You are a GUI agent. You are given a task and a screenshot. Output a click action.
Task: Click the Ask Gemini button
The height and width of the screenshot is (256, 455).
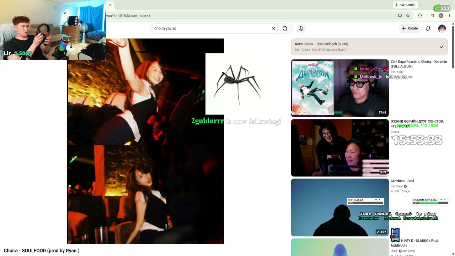point(405,5)
